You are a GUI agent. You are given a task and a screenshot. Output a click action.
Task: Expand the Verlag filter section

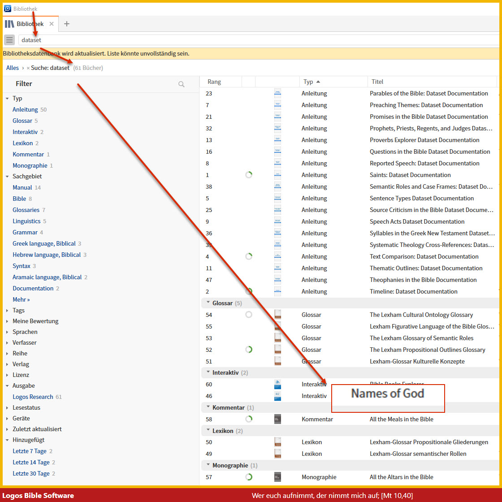click(x=7, y=364)
